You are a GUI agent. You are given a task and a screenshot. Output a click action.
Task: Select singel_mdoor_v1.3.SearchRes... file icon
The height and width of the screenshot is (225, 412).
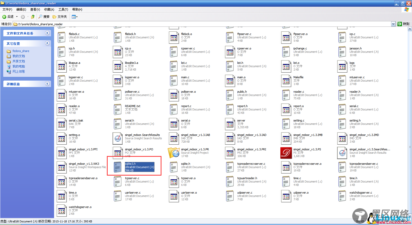point(342,153)
